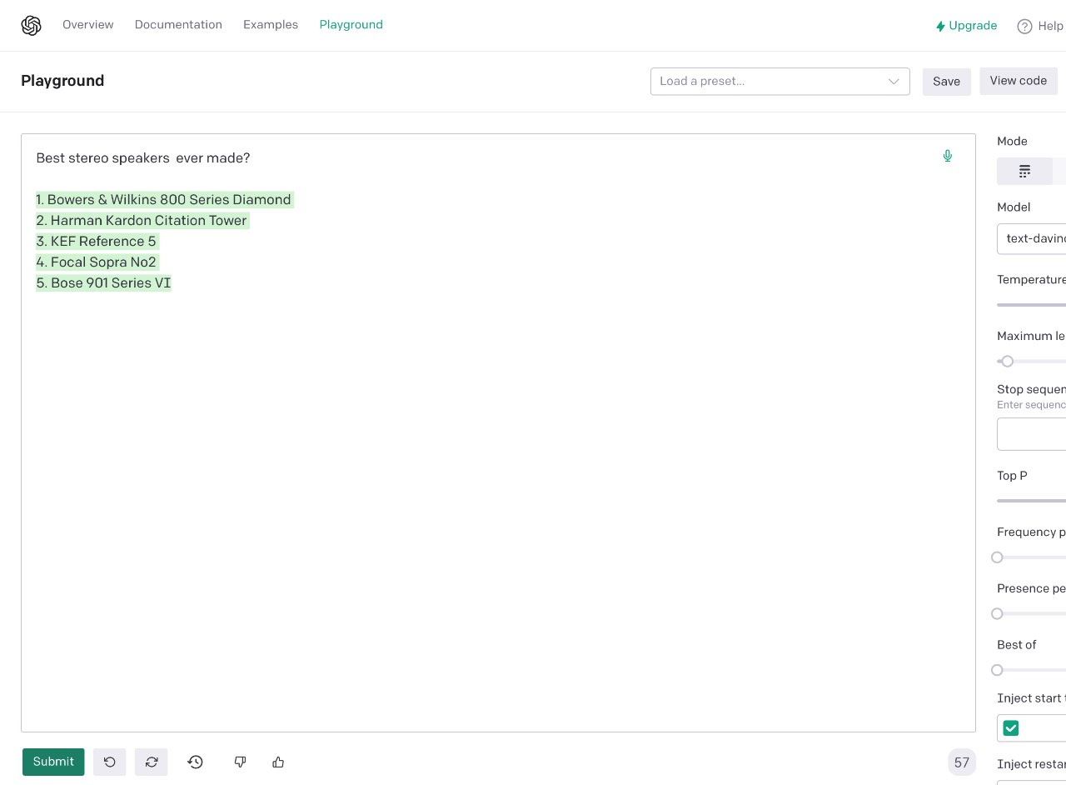Click the Upgrade lightning bolt icon
Screen dimensions: 1066x785
point(940,26)
